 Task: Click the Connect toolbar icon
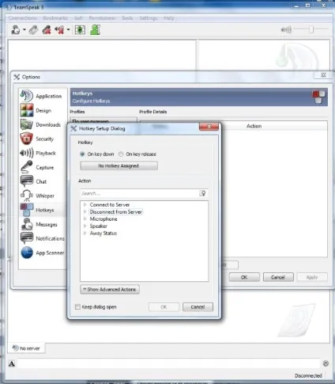coord(16,30)
